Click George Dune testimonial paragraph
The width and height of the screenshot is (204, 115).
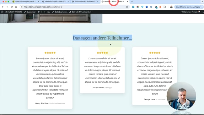[155, 76]
